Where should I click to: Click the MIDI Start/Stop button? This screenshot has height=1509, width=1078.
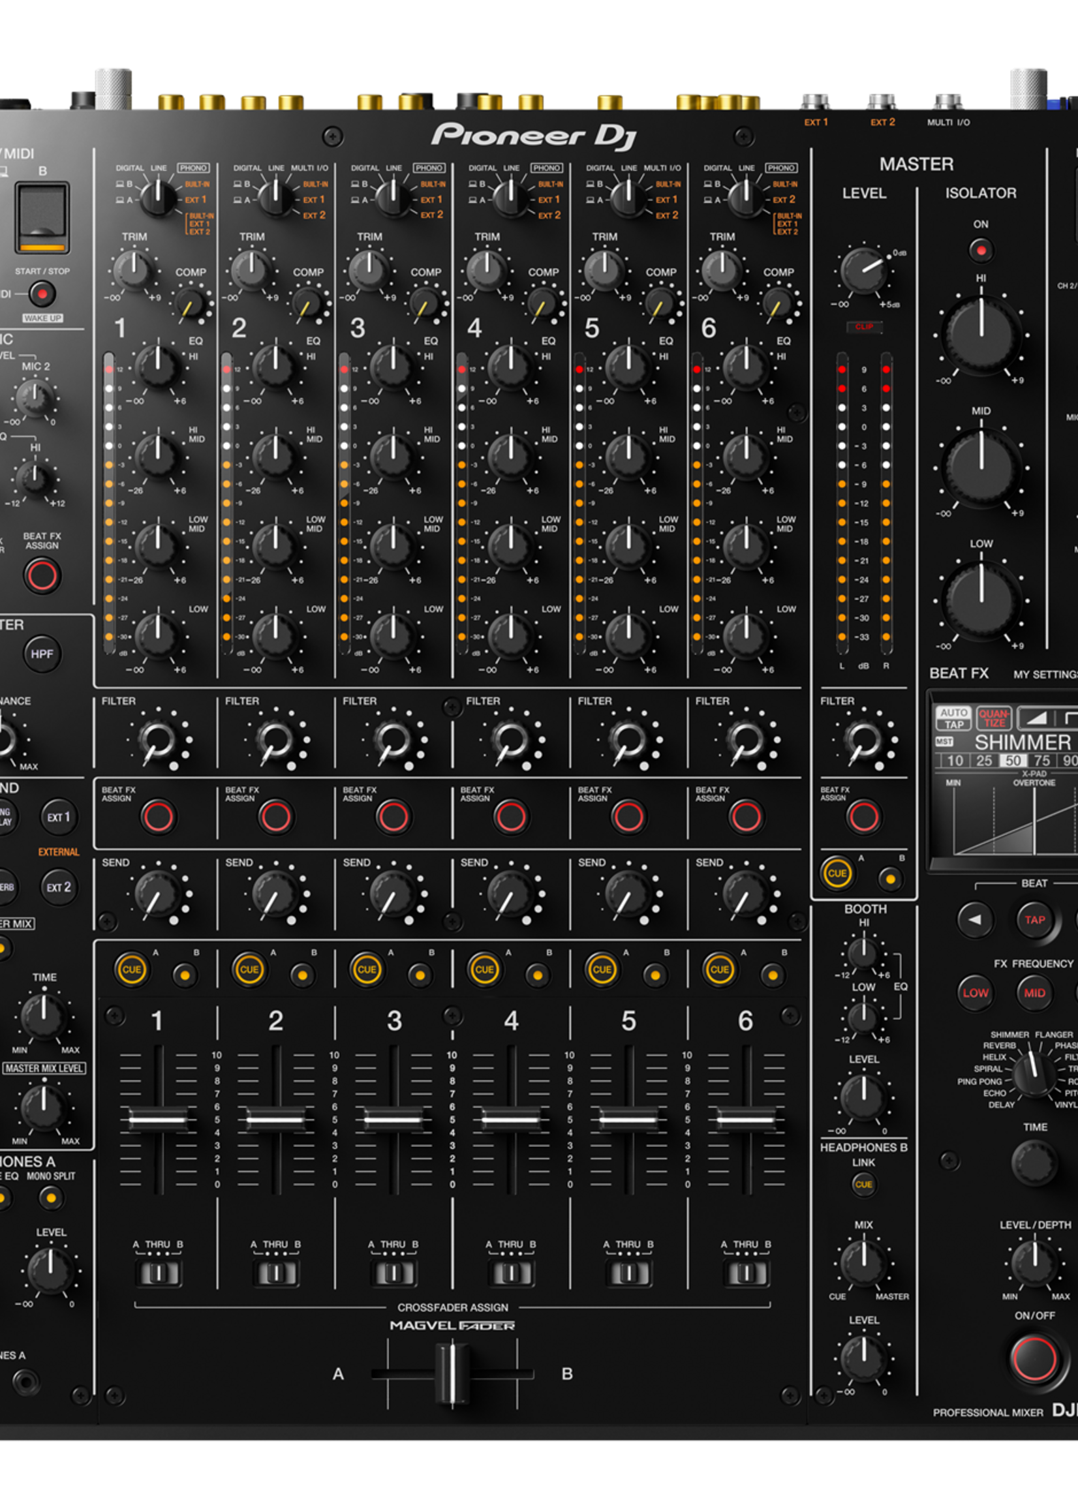pyautogui.click(x=42, y=294)
